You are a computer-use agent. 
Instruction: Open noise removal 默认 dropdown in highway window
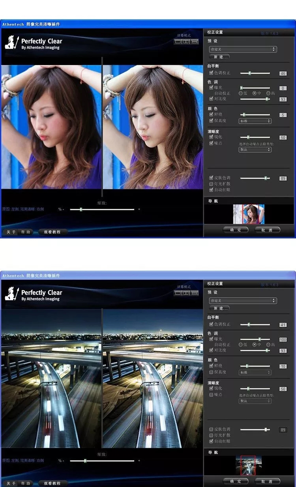click(x=255, y=401)
